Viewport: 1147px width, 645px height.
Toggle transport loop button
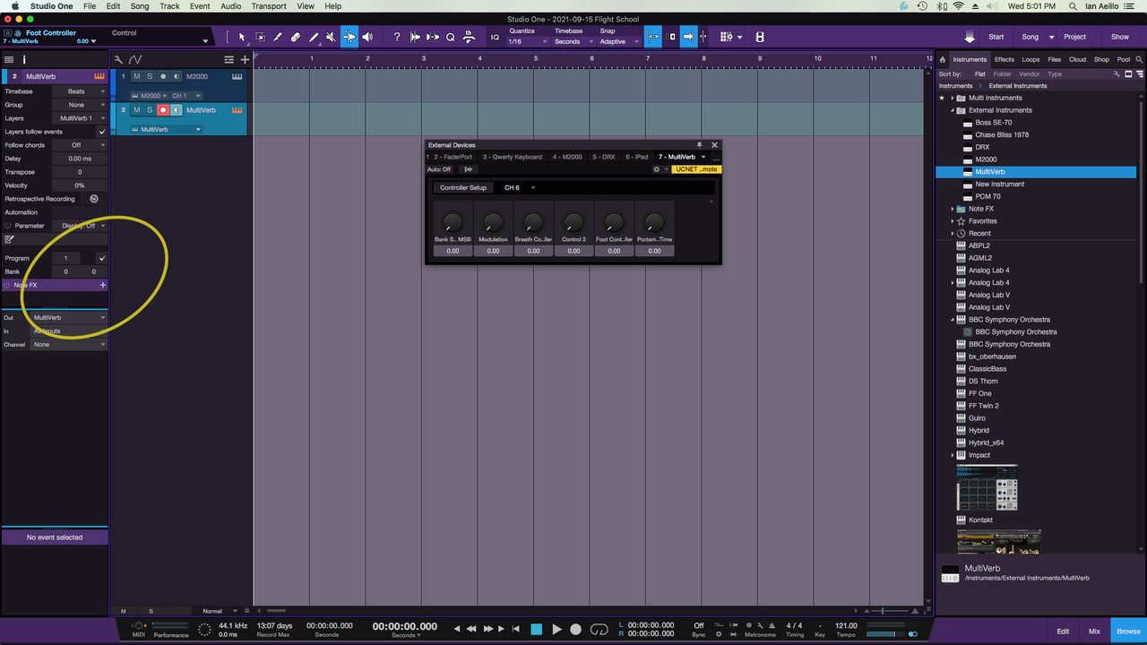pyautogui.click(x=600, y=629)
